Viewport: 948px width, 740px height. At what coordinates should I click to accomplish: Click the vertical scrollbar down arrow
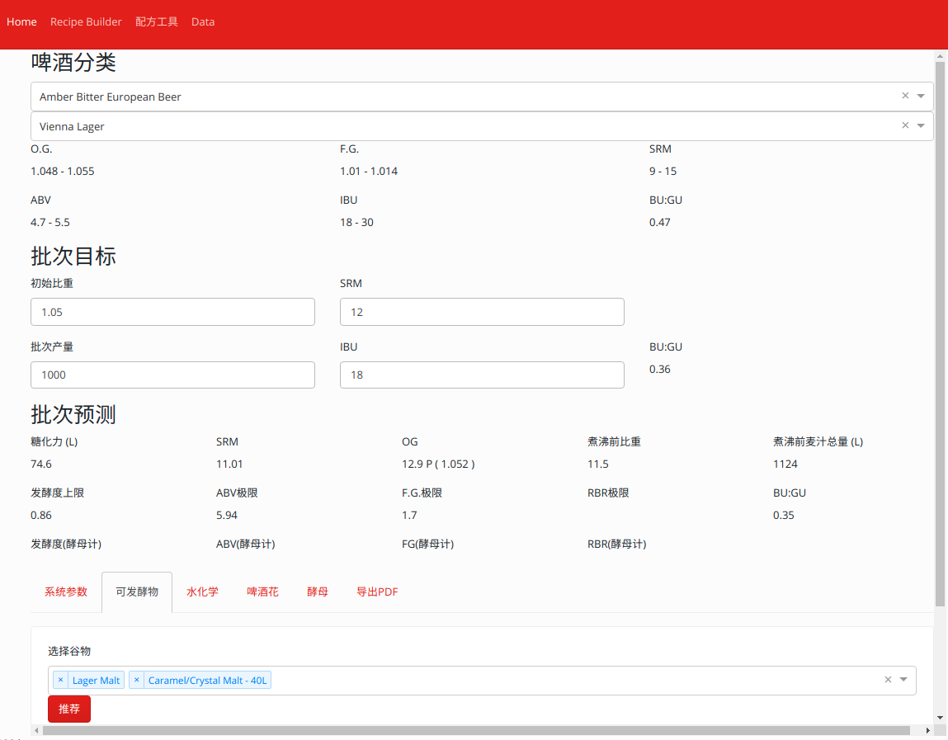[x=941, y=718]
